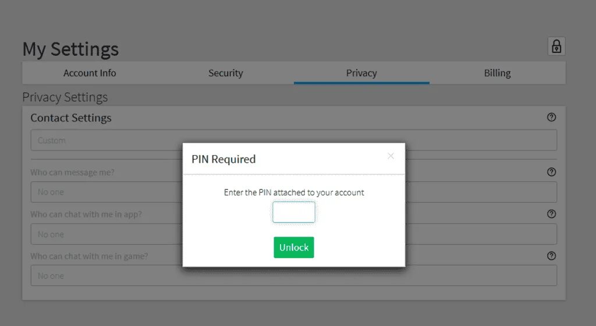Close the PIN Required dialog
Viewport: 596px width, 326px height.
(391, 156)
